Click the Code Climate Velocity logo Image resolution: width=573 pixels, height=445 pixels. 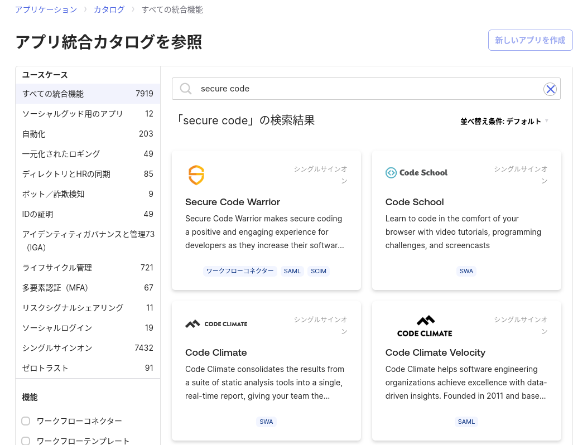[x=425, y=326]
